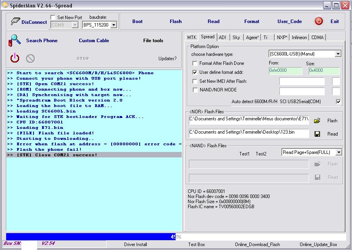
Task: Open the baudrate BPS_115200 dropdown
Action: pos(114,25)
